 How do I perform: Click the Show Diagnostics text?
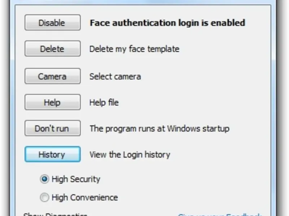[55, 215]
